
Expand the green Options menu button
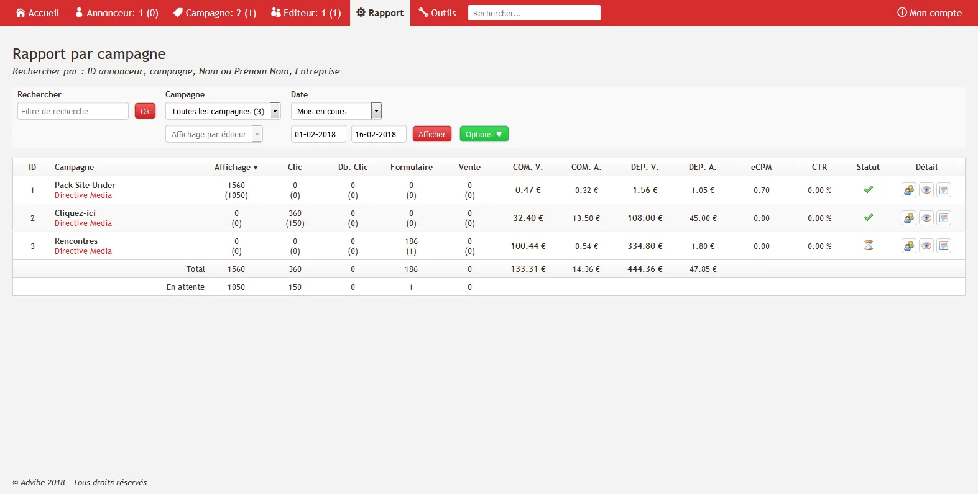[x=484, y=134]
